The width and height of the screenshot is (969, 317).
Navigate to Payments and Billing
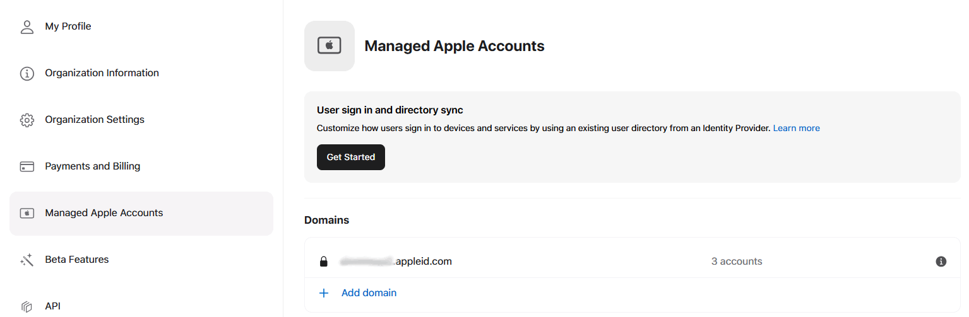pyautogui.click(x=92, y=166)
